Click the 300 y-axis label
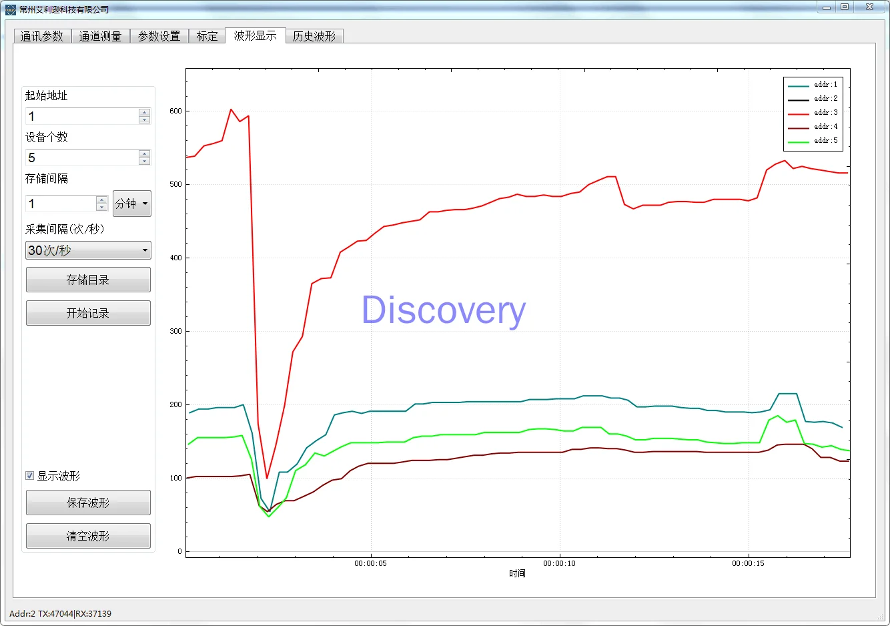Image resolution: width=890 pixels, height=626 pixels. [x=175, y=332]
